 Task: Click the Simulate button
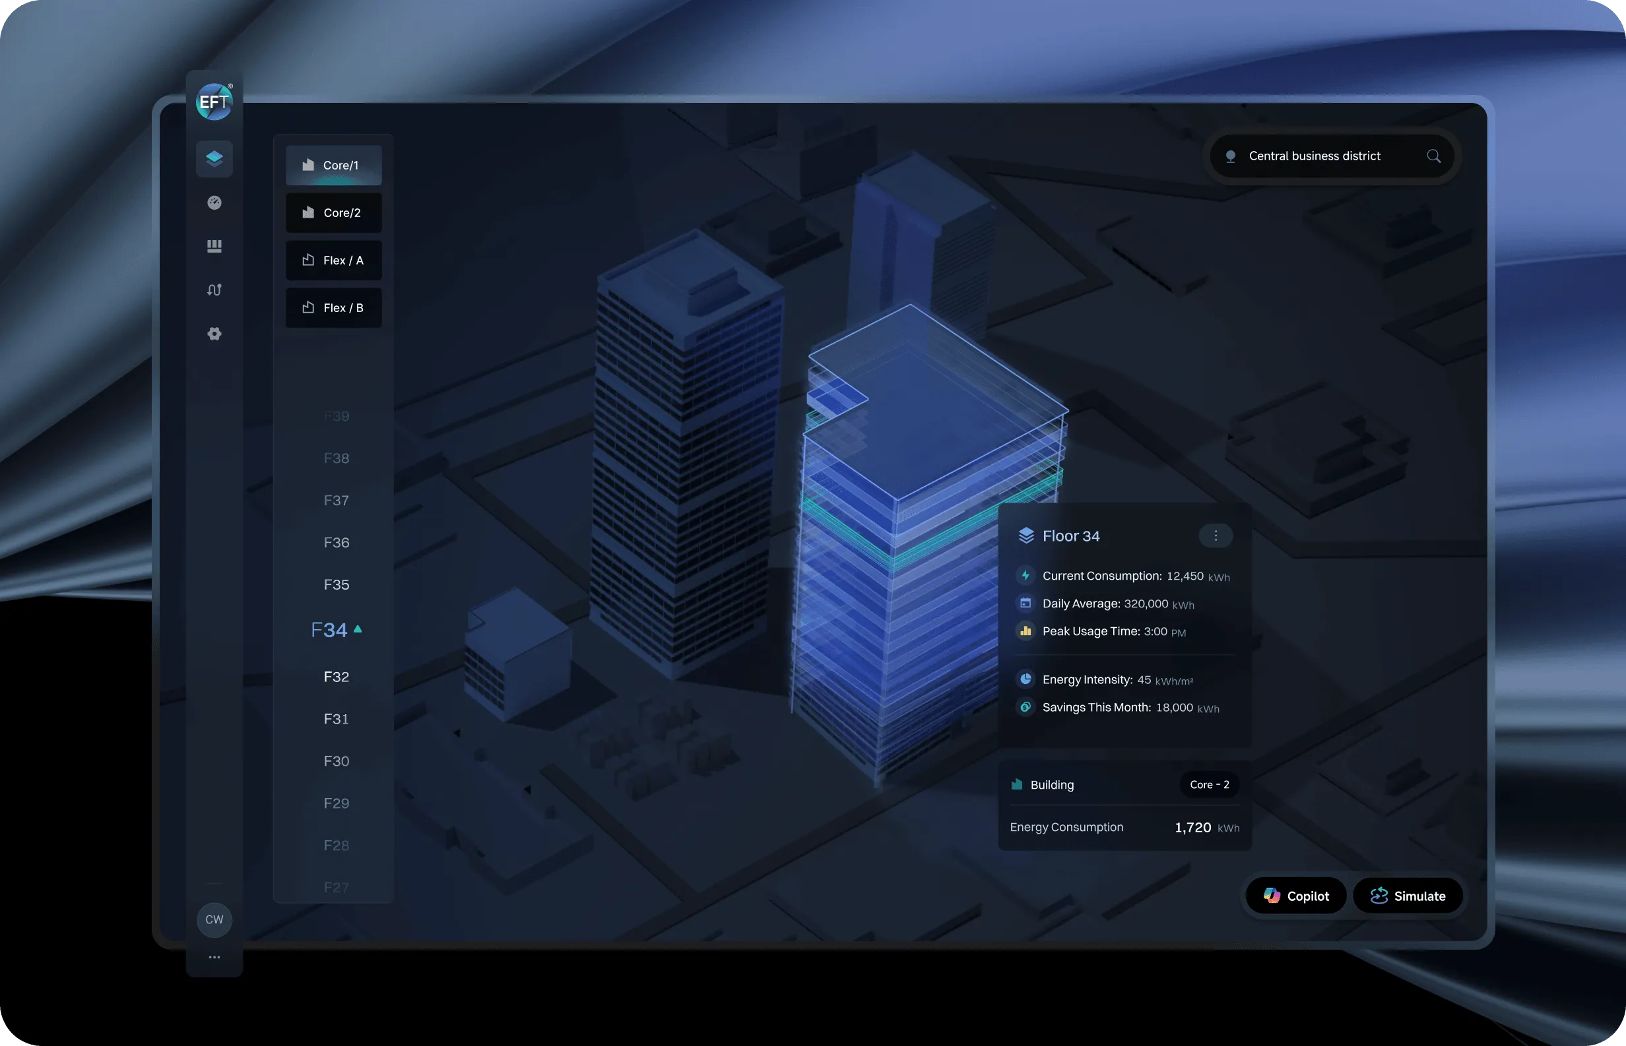(1407, 896)
